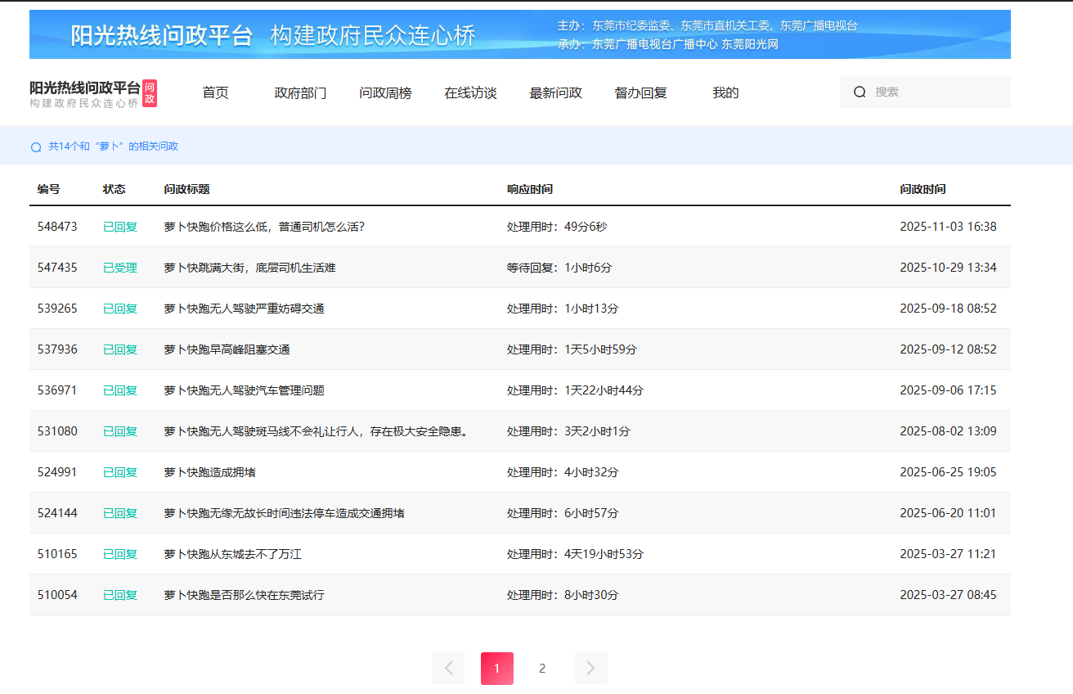The width and height of the screenshot is (1073, 694).
Task: Open the 政府部门 menu item
Action: [300, 93]
